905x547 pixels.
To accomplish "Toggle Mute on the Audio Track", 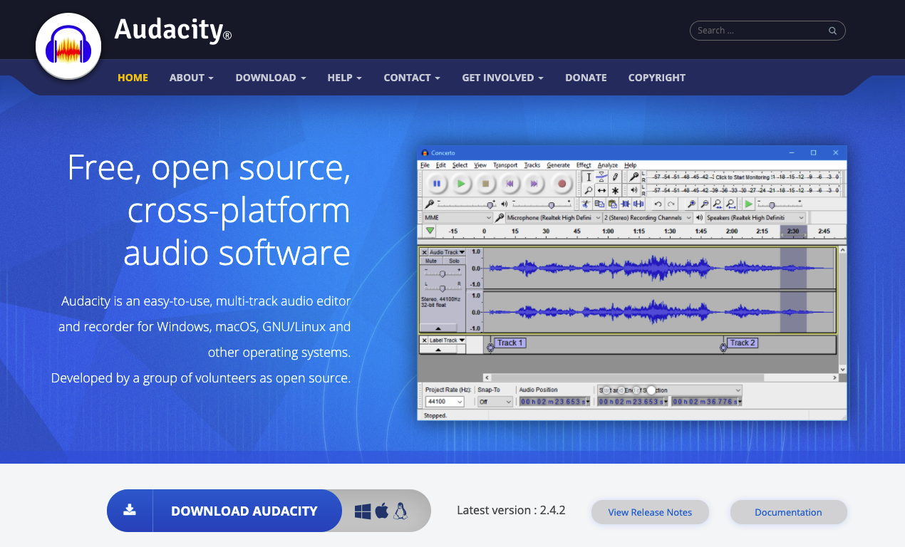I will tap(431, 261).
